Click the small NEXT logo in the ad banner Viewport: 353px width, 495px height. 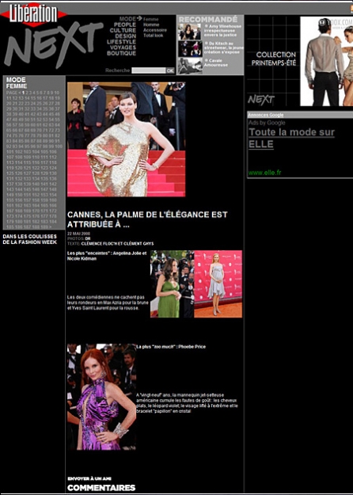tap(261, 100)
